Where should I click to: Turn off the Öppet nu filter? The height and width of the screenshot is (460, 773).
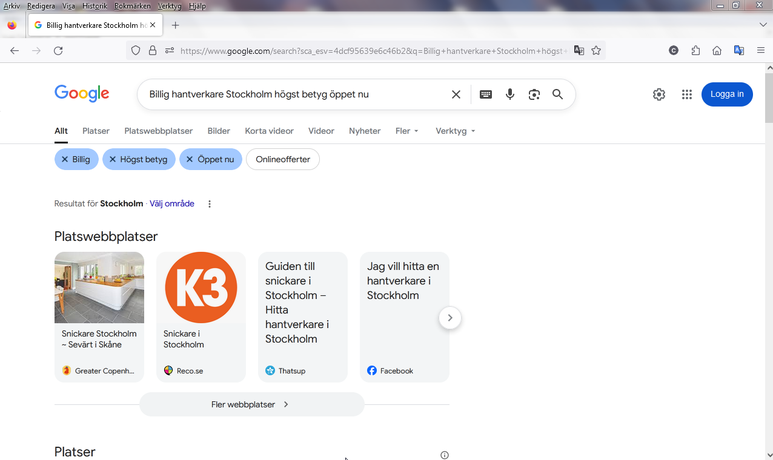(210, 159)
